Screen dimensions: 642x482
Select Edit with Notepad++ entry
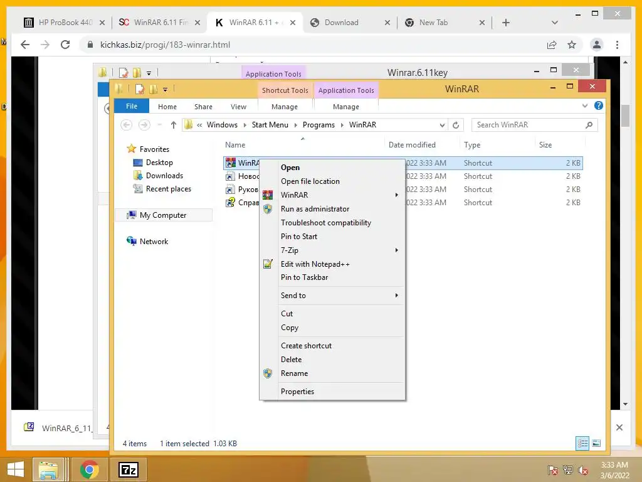315,264
